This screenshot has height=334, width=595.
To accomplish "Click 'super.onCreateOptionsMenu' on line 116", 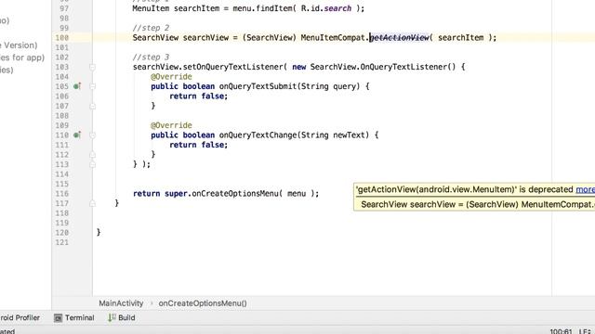I will (221, 194).
